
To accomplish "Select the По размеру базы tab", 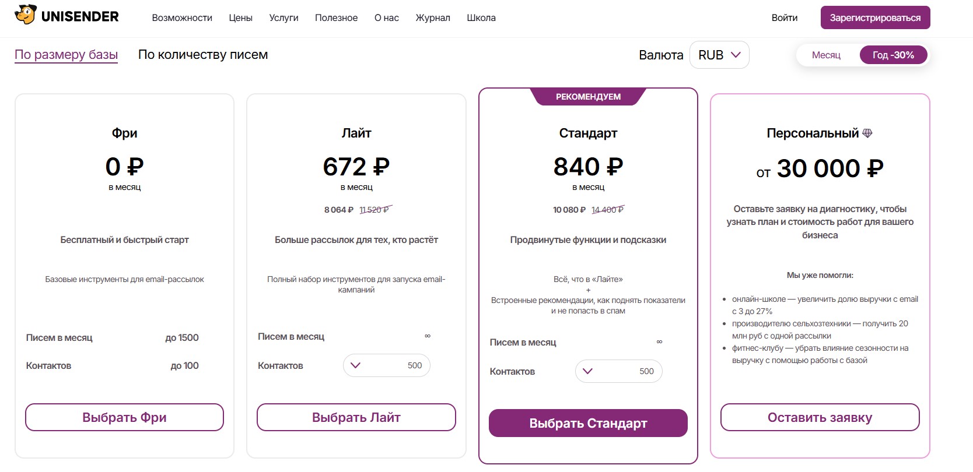I will coord(66,55).
